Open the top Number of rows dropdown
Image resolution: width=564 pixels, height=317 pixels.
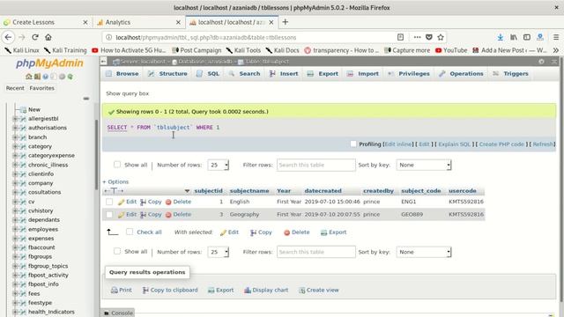[x=219, y=165]
